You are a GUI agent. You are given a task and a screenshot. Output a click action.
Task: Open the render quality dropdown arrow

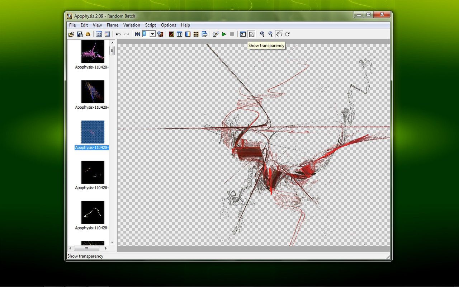[x=152, y=34]
